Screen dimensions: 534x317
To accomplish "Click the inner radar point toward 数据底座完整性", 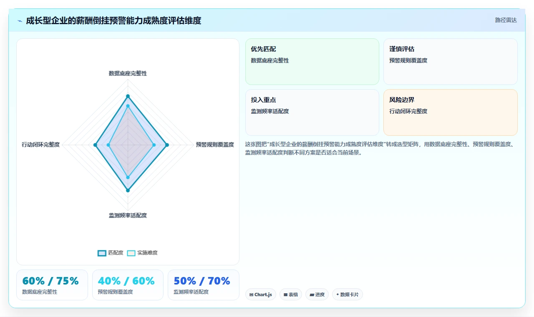I will coord(128,106).
